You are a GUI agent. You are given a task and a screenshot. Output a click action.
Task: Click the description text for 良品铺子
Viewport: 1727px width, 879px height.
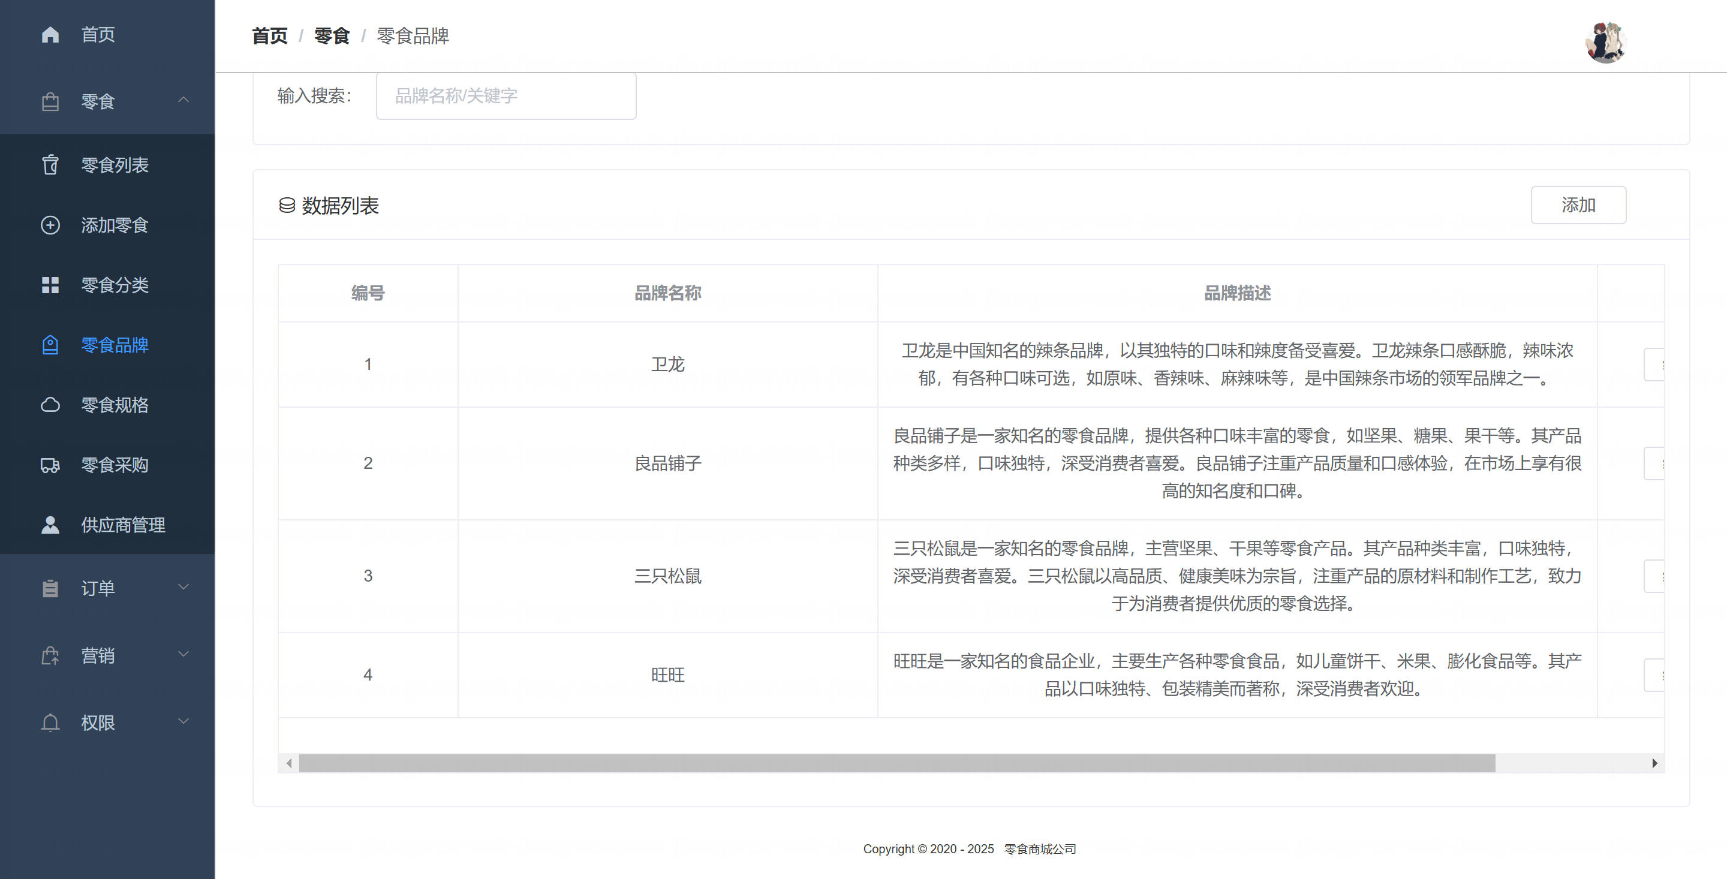click(x=1237, y=463)
